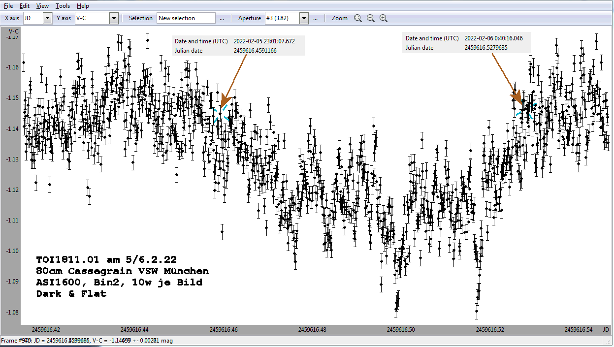Click the New selection text field

click(186, 18)
